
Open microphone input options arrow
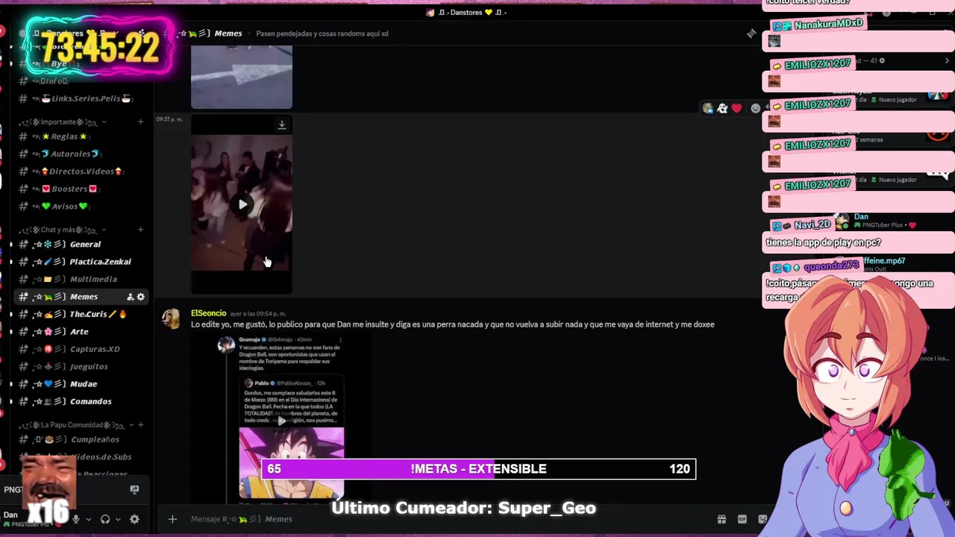click(88, 519)
